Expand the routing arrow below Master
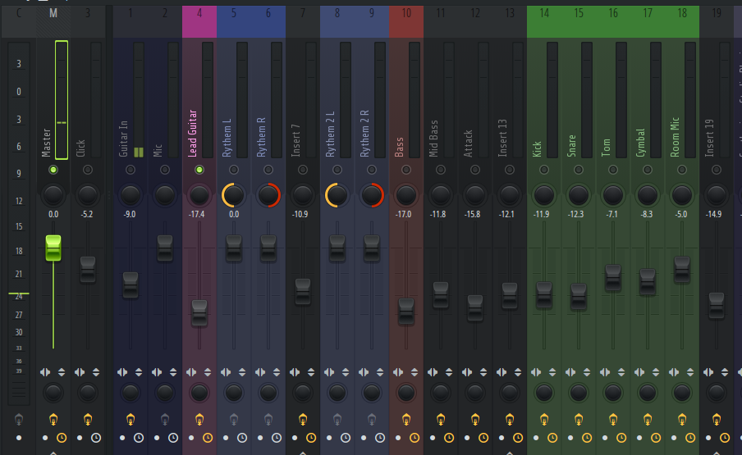This screenshot has width=742, height=455. pos(53,452)
